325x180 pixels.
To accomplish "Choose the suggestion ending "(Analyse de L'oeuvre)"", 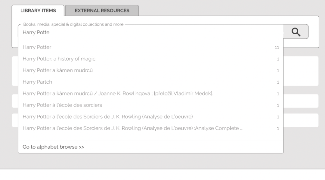I will tap(108, 117).
